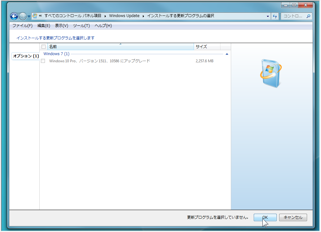Viewport: 321px width, 232px height.
Task: Open the ヘルプ(H) menu
Action: pyautogui.click(x=103, y=26)
